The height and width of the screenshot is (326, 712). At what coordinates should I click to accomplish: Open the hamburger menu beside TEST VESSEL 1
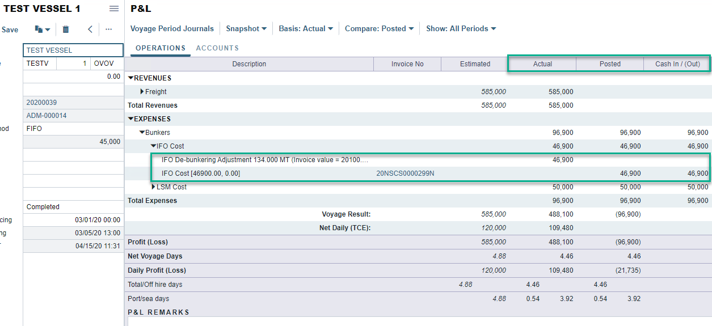tap(114, 9)
